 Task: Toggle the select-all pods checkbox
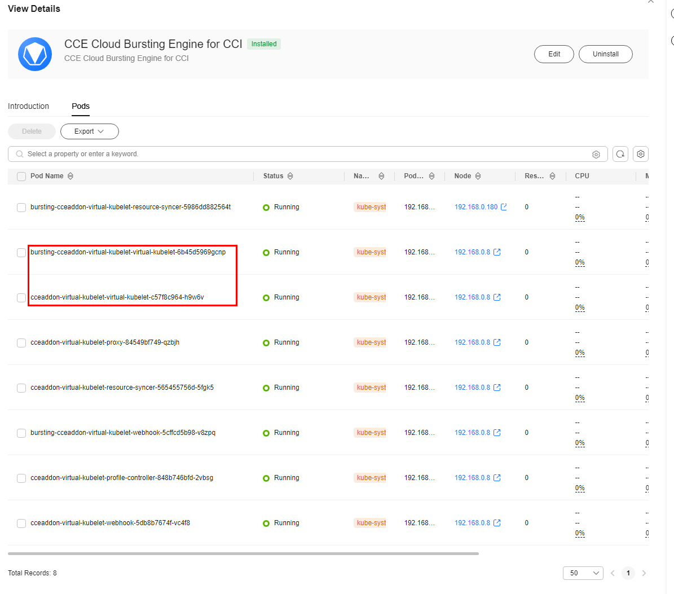[x=21, y=176]
